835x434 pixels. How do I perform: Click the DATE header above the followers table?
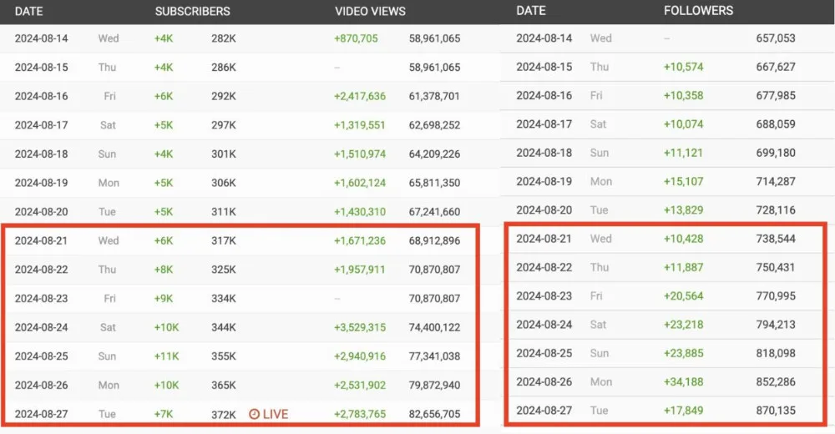click(531, 11)
